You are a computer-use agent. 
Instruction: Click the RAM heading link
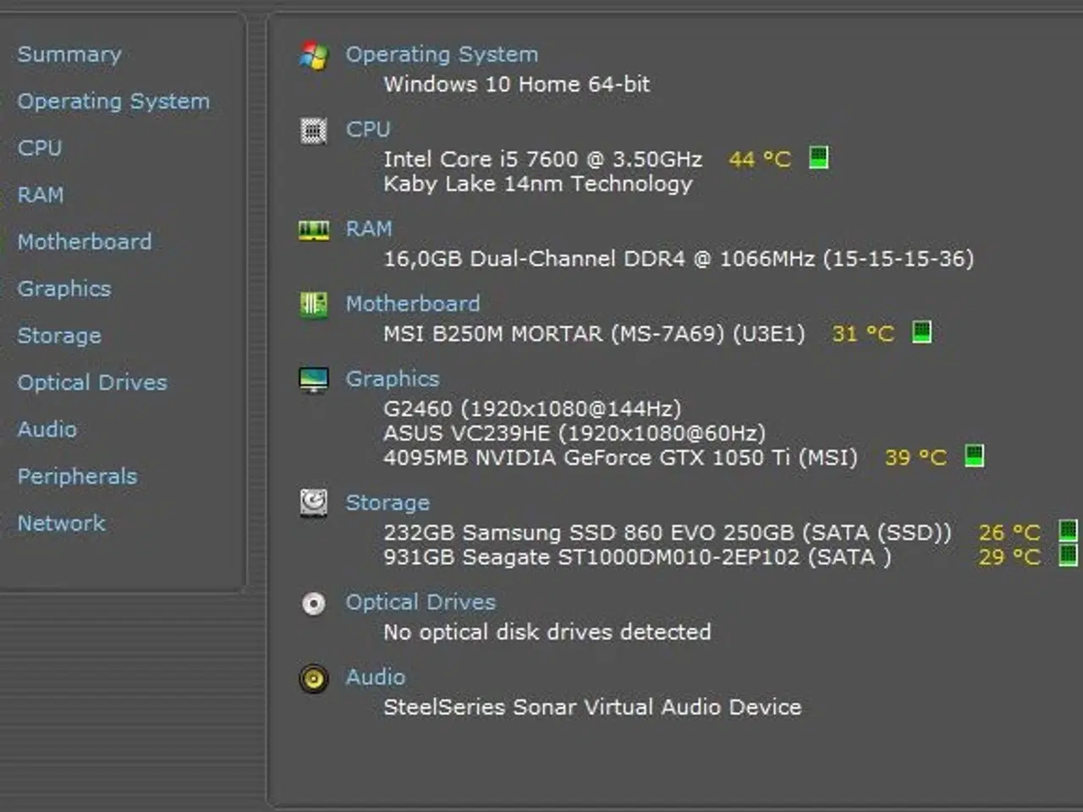[x=369, y=229]
